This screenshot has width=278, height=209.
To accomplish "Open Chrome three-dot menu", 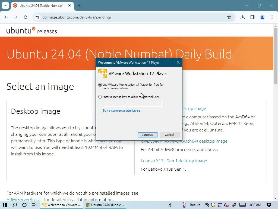I will pos(272,17).
